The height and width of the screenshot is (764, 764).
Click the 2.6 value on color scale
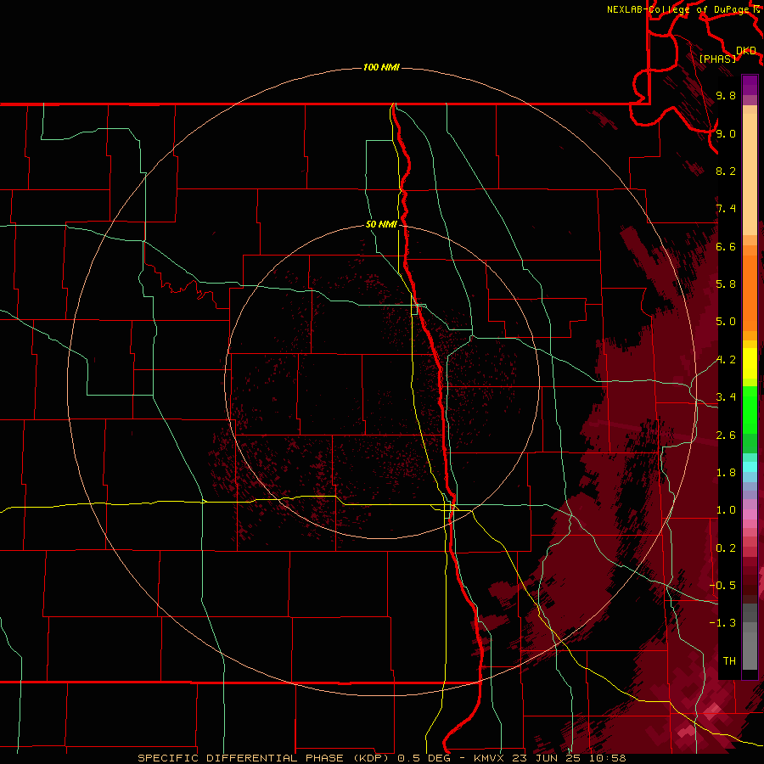click(x=726, y=435)
